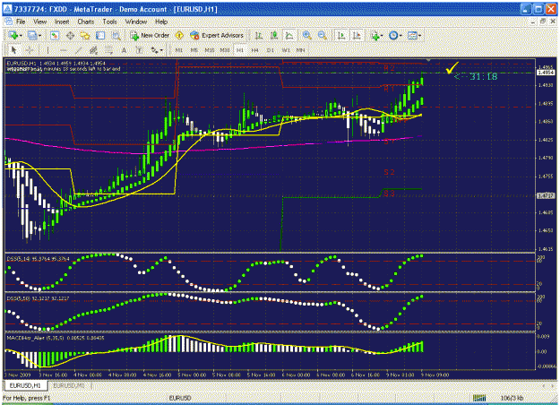Screen dimensions: 560x405
Task: Switch timeframe to MN
Action: pyautogui.click(x=301, y=50)
